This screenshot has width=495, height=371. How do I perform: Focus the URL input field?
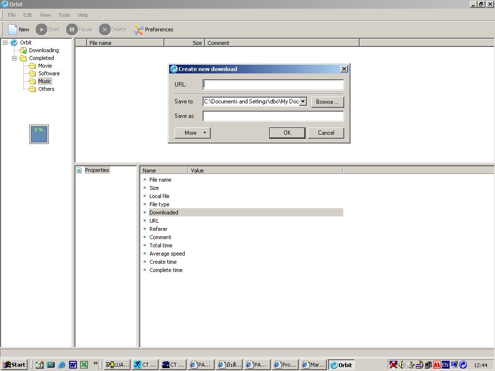click(x=273, y=85)
